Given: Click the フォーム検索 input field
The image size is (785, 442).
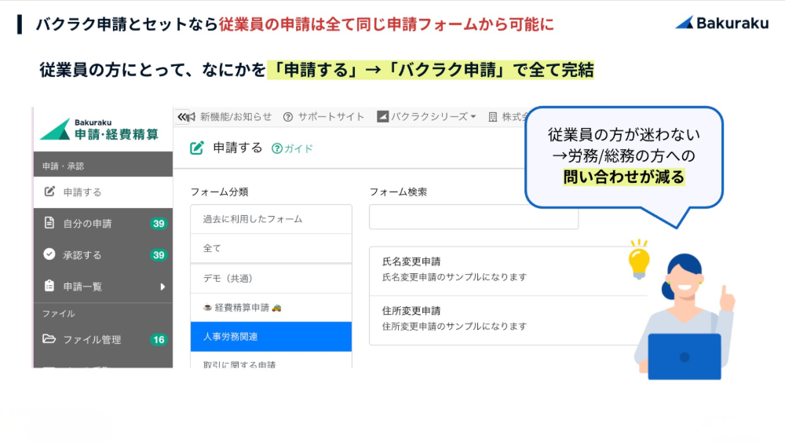Looking at the screenshot, I should pyautogui.click(x=473, y=217).
